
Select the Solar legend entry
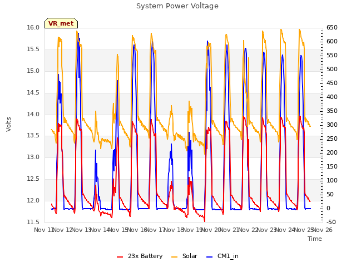point(184,256)
